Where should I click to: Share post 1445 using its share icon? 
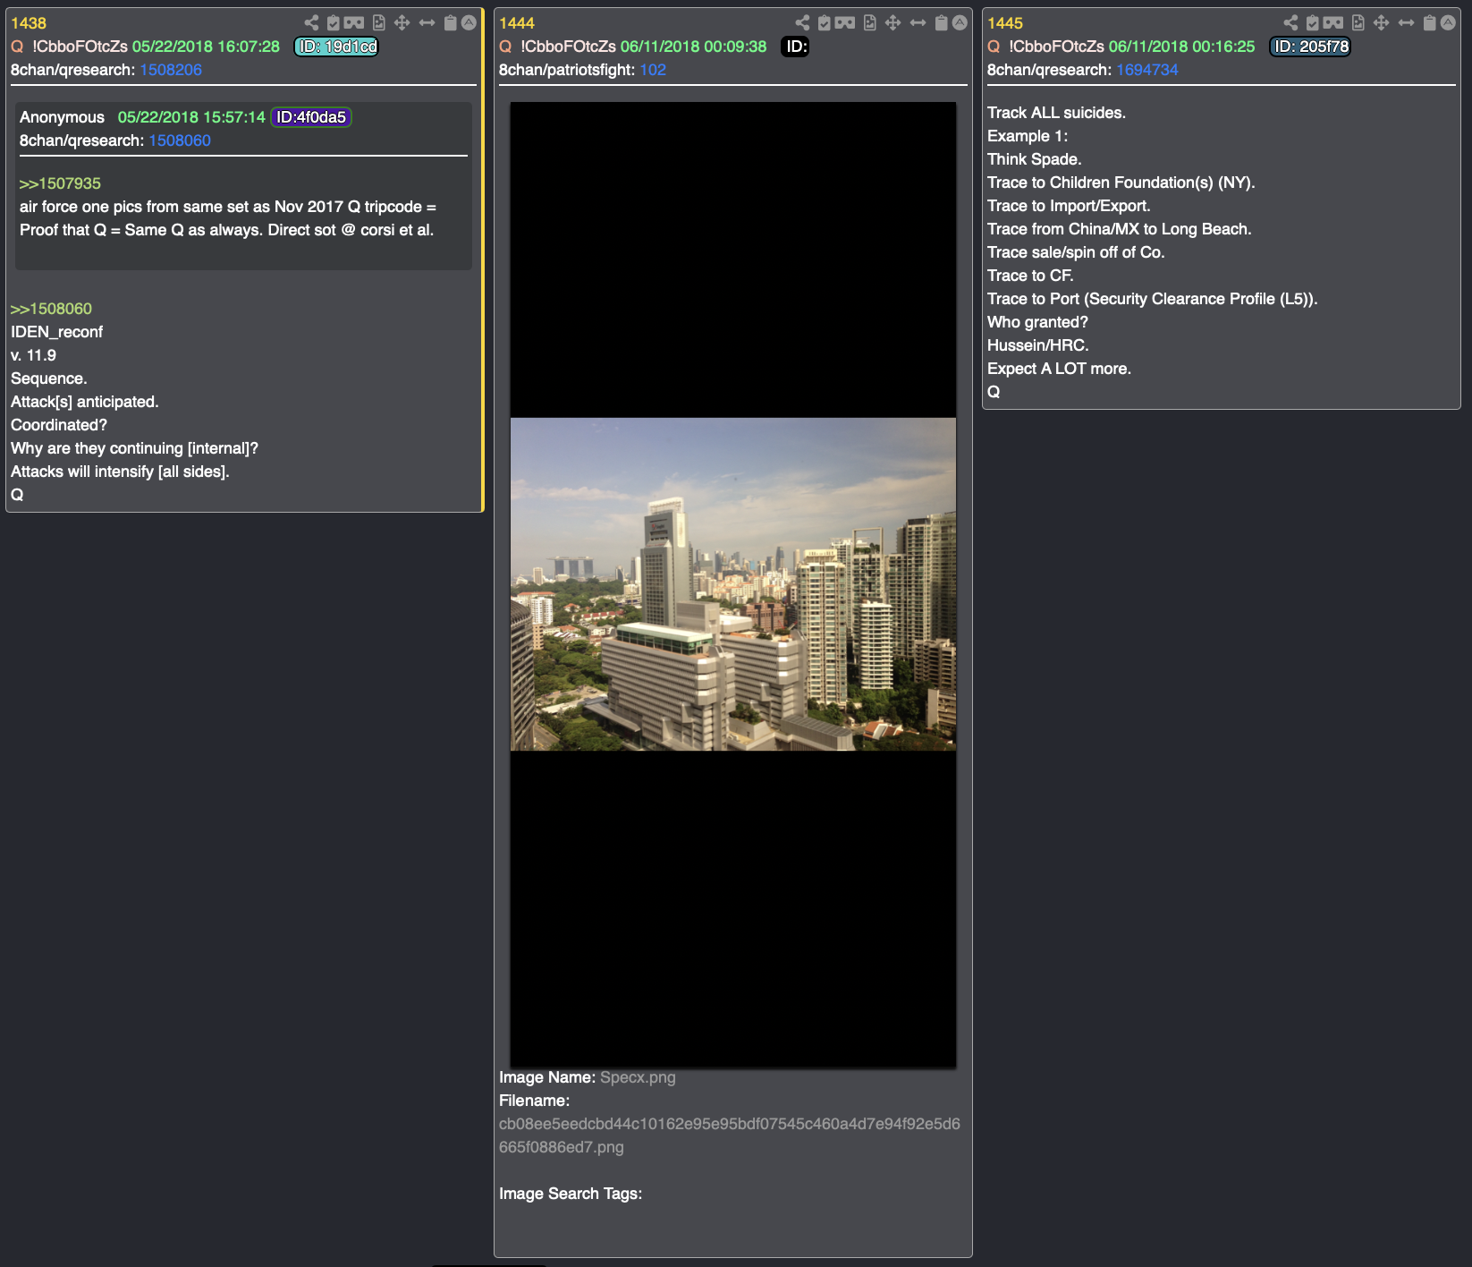click(1290, 23)
